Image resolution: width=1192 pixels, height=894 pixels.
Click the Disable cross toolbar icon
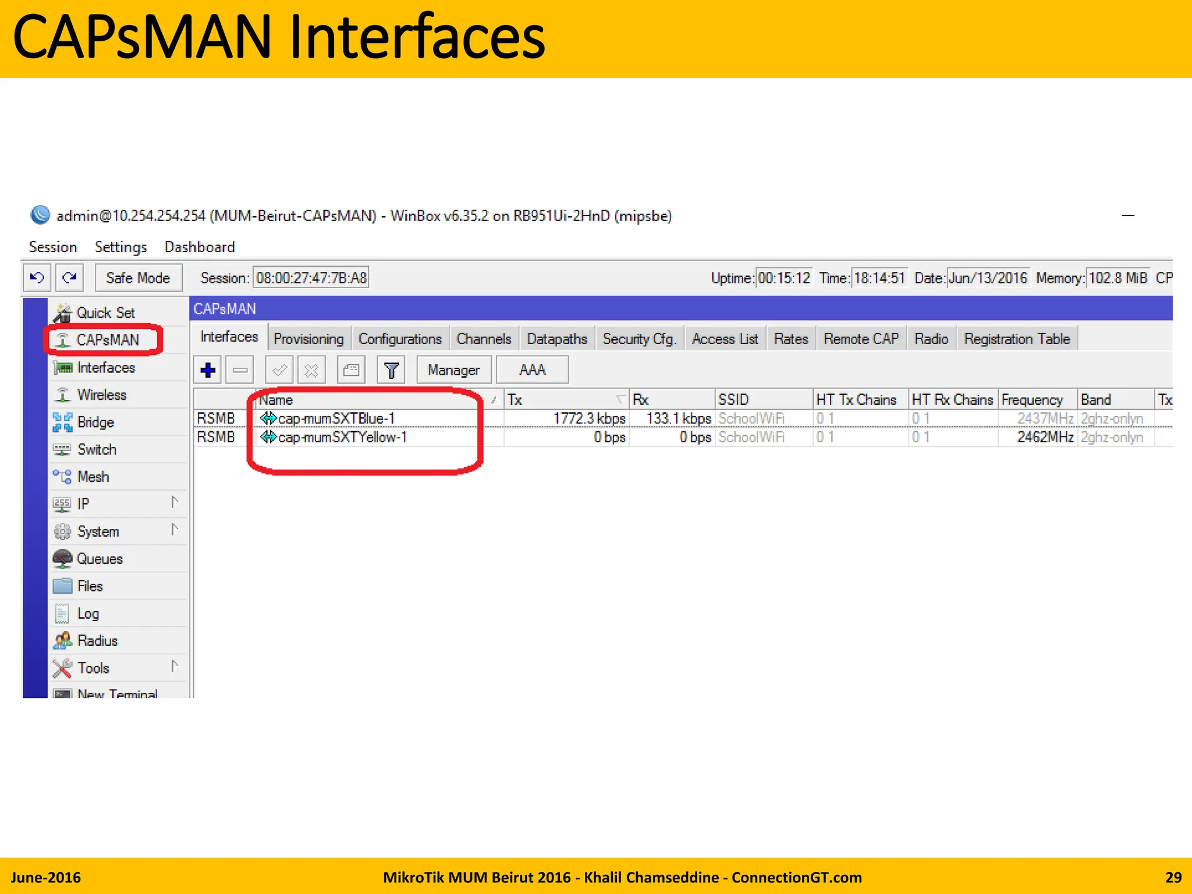[x=311, y=370]
